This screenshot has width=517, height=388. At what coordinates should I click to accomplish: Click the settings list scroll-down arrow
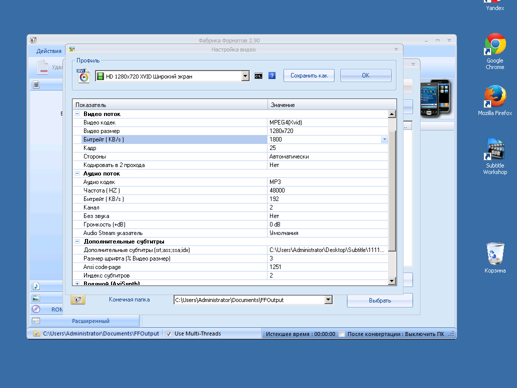tap(392, 281)
